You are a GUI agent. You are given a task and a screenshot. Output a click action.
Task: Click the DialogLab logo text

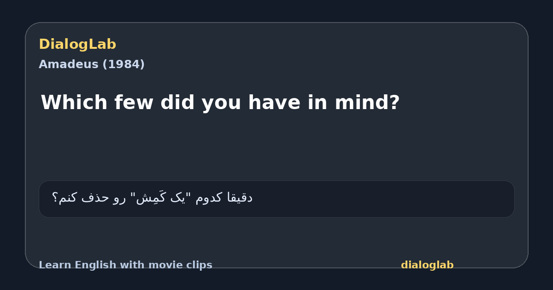point(77,44)
